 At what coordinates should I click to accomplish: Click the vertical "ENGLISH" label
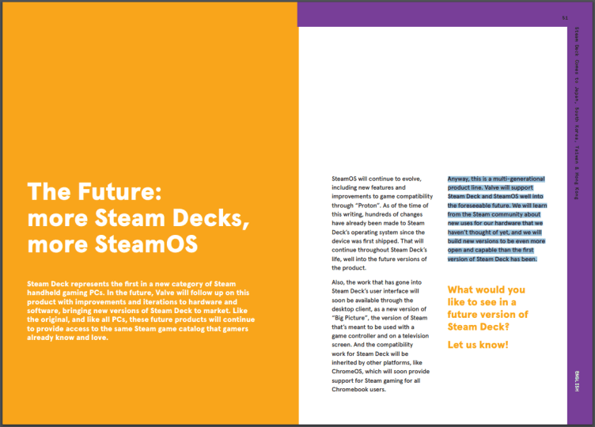577,381
